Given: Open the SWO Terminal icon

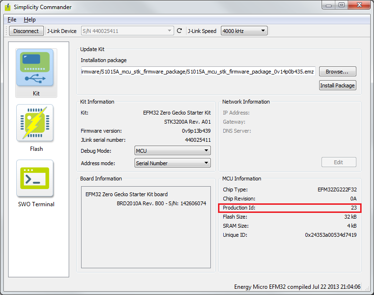Looking at the screenshot, I should (x=35, y=179).
